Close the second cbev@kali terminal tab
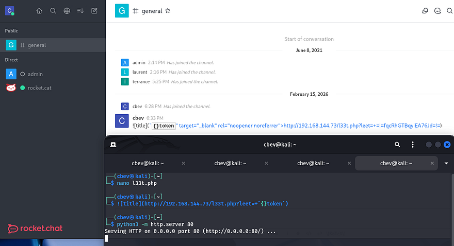Image resolution: width=454 pixels, height=246 pixels. (x=267, y=163)
